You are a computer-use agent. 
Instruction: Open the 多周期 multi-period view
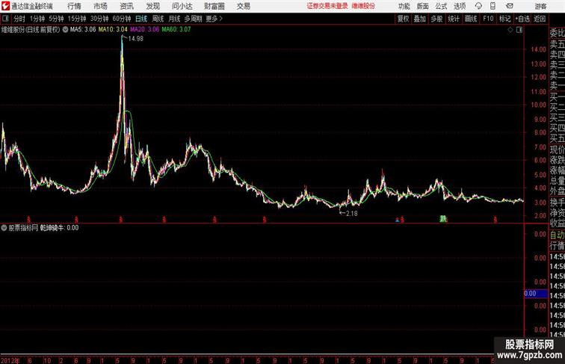coord(193,19)
